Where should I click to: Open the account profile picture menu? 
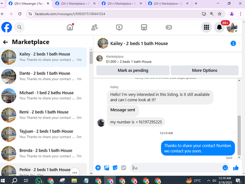pyautogui.click(x=232, y=27)
